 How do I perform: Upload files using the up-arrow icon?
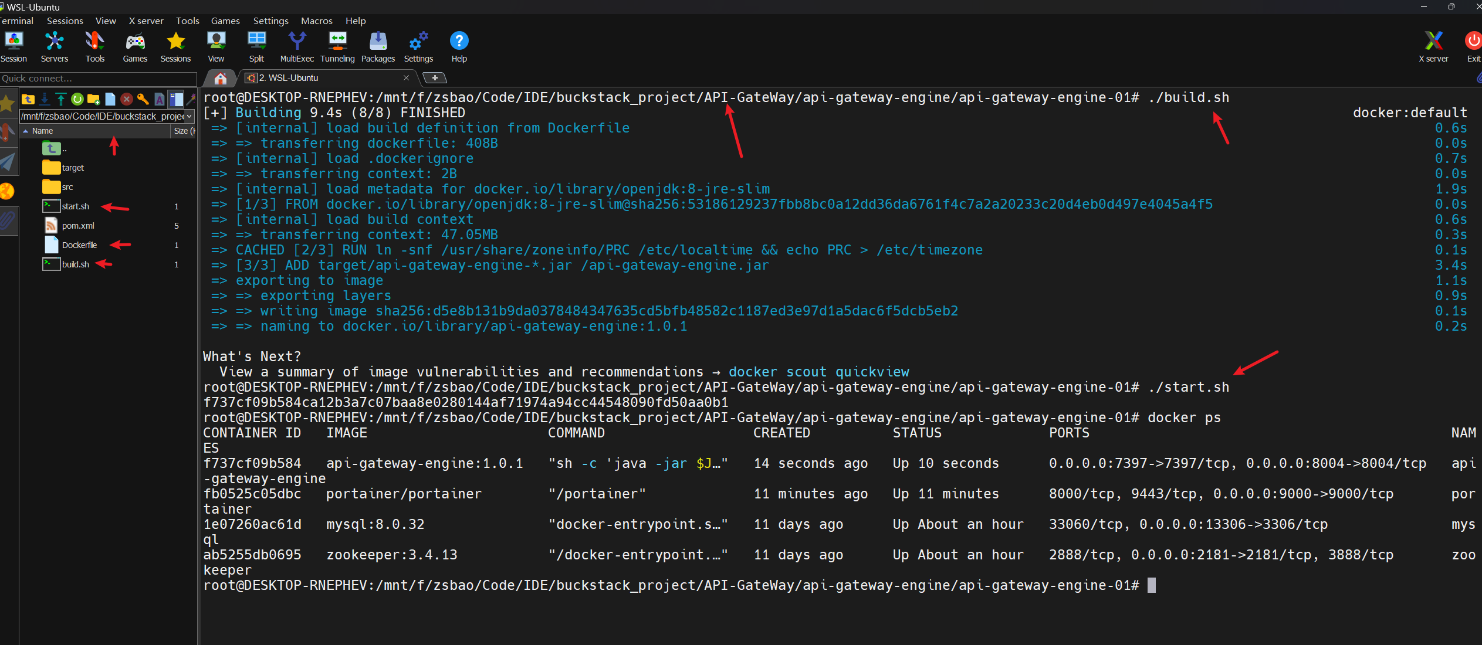click(x=60, y=99)
